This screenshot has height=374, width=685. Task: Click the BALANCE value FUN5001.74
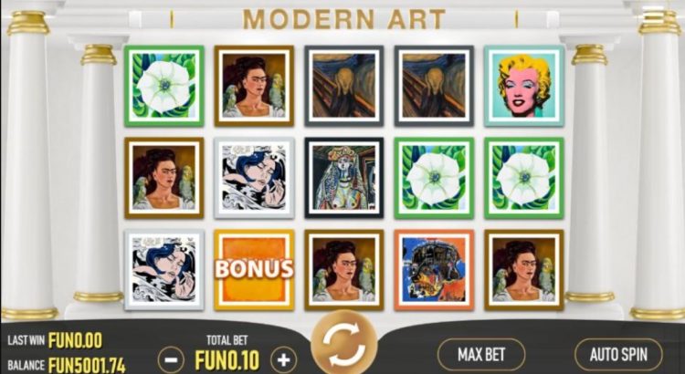87,365
